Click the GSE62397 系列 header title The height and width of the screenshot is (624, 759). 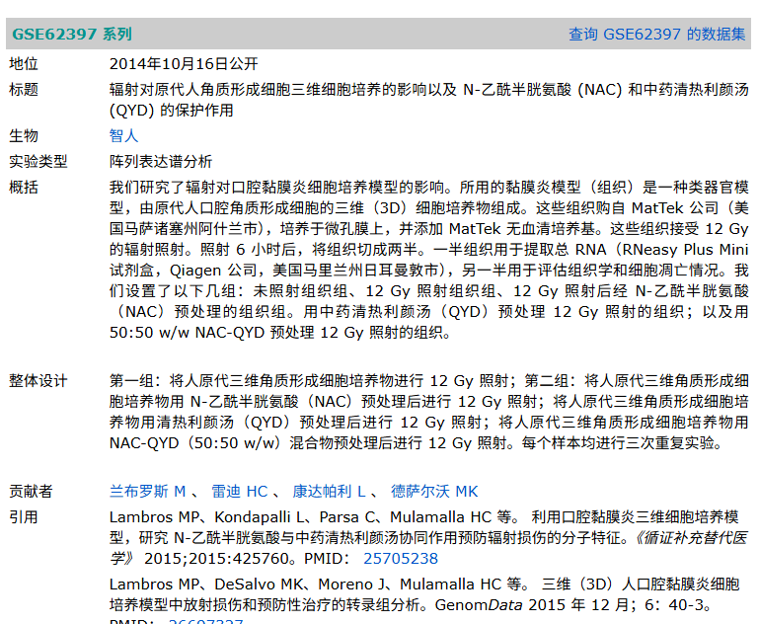click(x=72, y=35)
